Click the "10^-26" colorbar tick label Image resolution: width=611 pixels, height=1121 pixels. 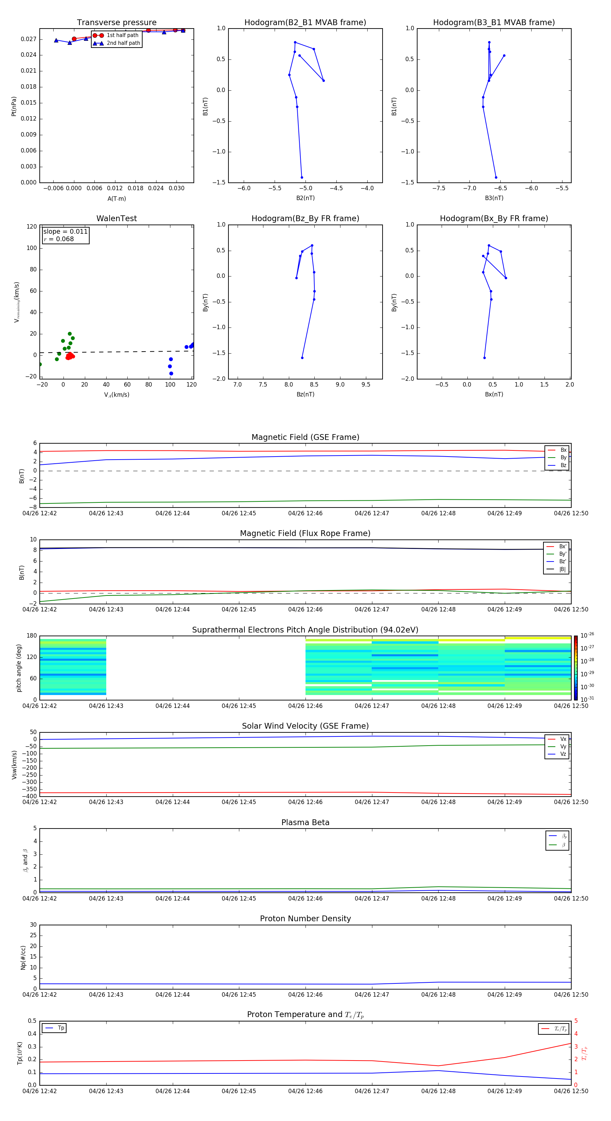587,635
